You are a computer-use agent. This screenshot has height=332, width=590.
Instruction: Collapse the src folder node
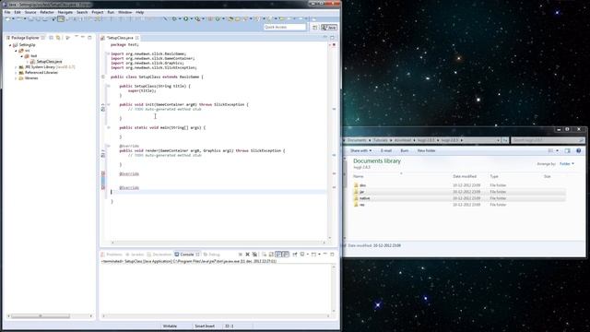tap(16, 51)
